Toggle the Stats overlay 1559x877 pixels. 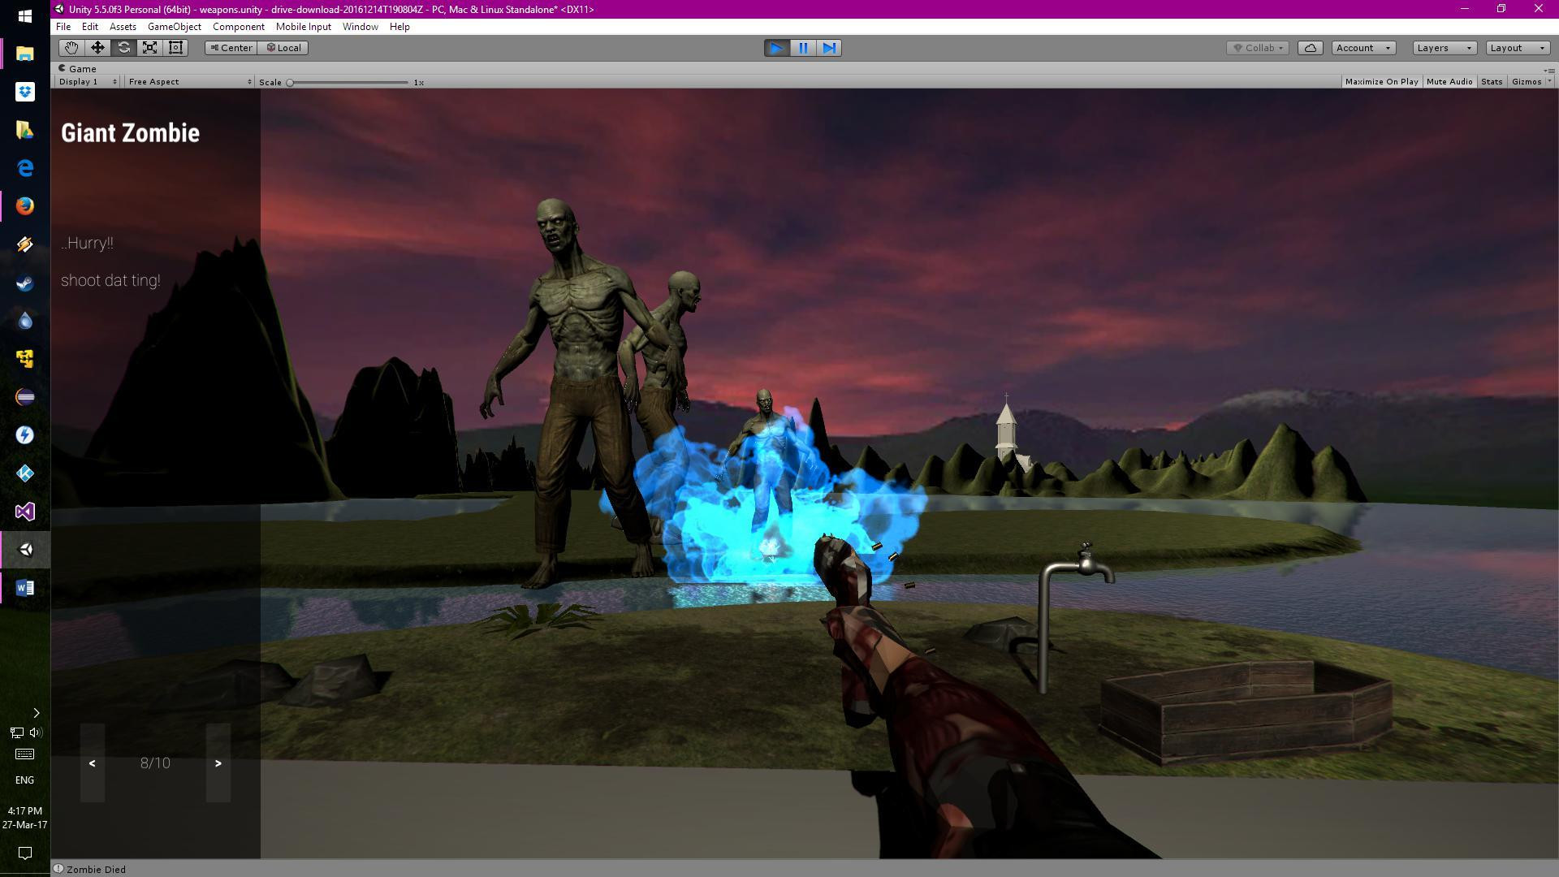(1491, 81)
